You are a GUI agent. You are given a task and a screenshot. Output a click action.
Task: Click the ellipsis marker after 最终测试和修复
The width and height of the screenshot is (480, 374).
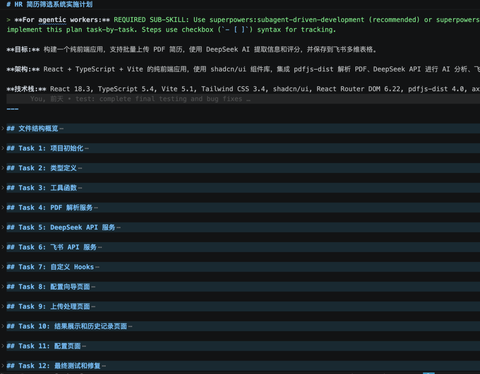point(104,366)
